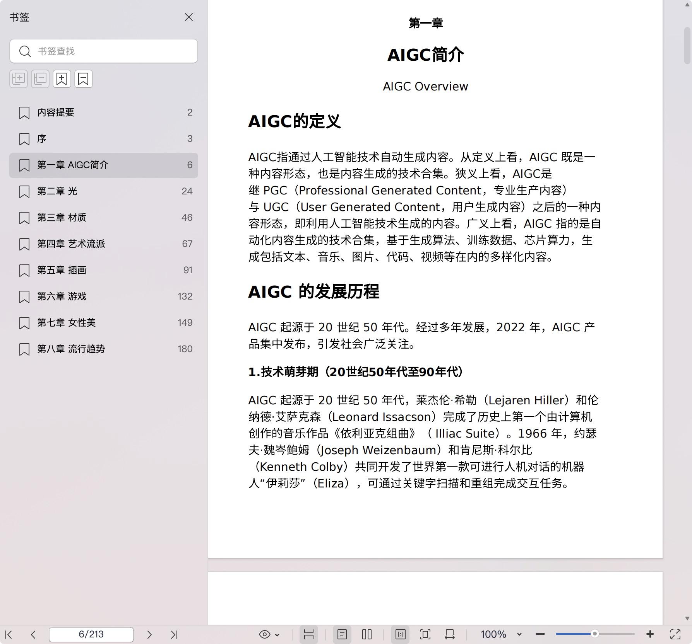Click page number 180 for 第八章
692x644 pixels.
tap(185, 349)
